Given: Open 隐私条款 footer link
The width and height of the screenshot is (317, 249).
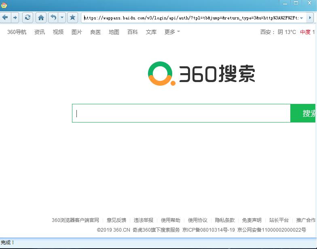Looking at the screenshot, I should click(225, 220).
